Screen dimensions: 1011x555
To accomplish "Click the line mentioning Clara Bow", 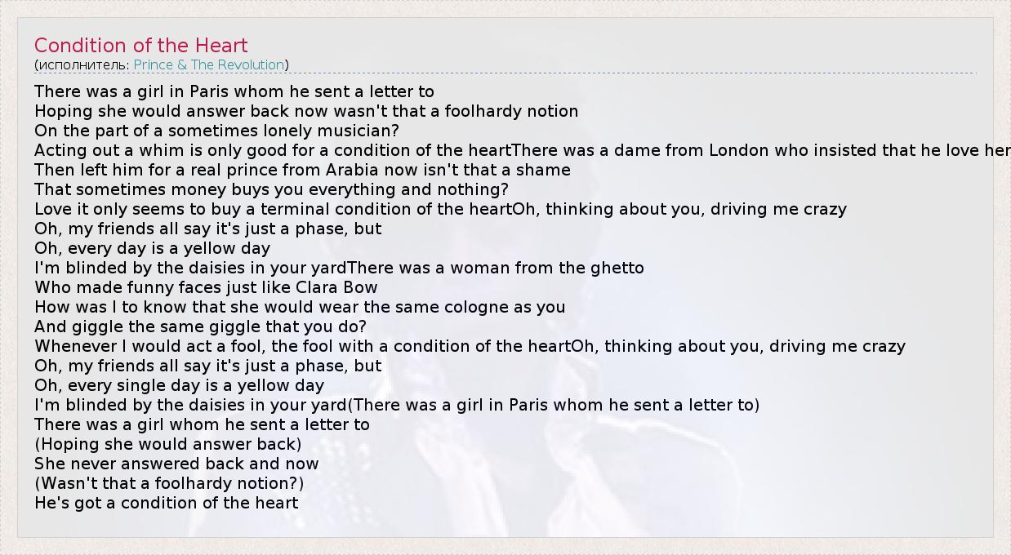I will coord(206,287).
